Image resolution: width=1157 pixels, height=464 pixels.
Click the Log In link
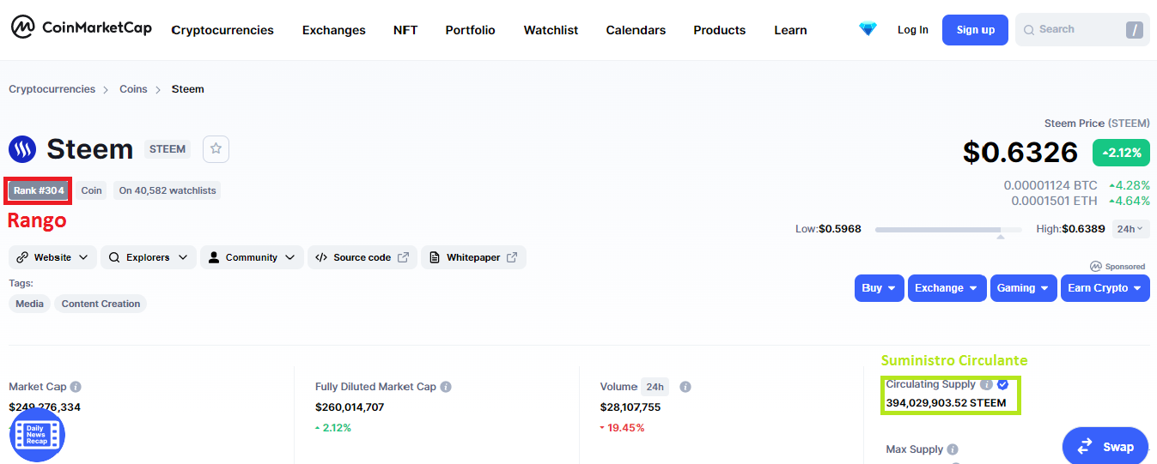point(913,30)
